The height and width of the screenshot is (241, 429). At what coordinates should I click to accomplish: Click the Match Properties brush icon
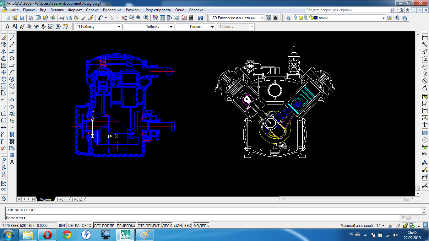tap(84, 18)
